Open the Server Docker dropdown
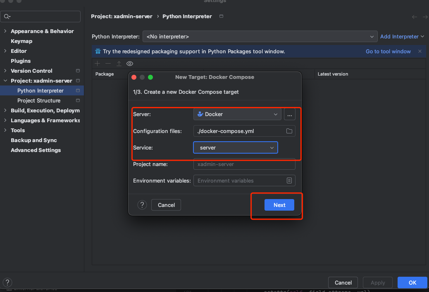Image resolution: width=429 pixels, height=292 pixels. [237, 114]
